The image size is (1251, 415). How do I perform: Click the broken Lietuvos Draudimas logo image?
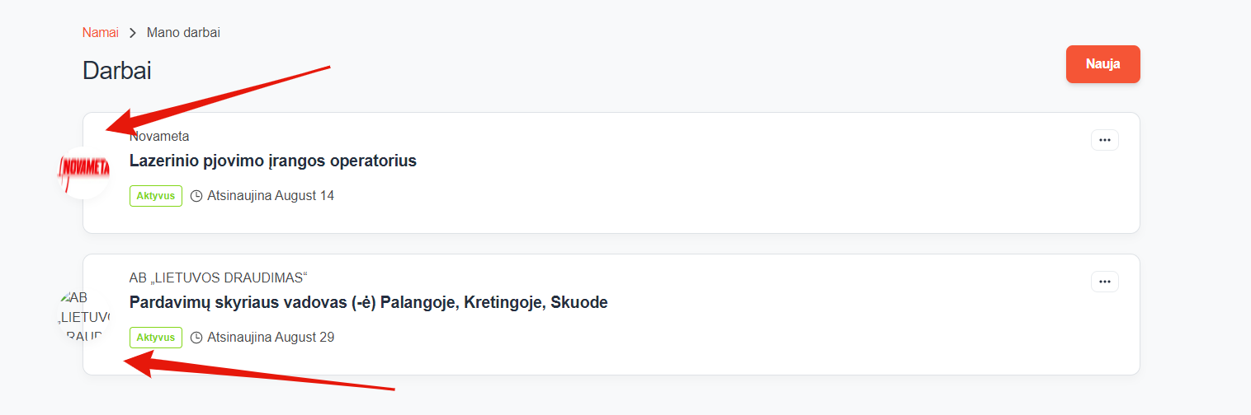(x=84, y=314)
